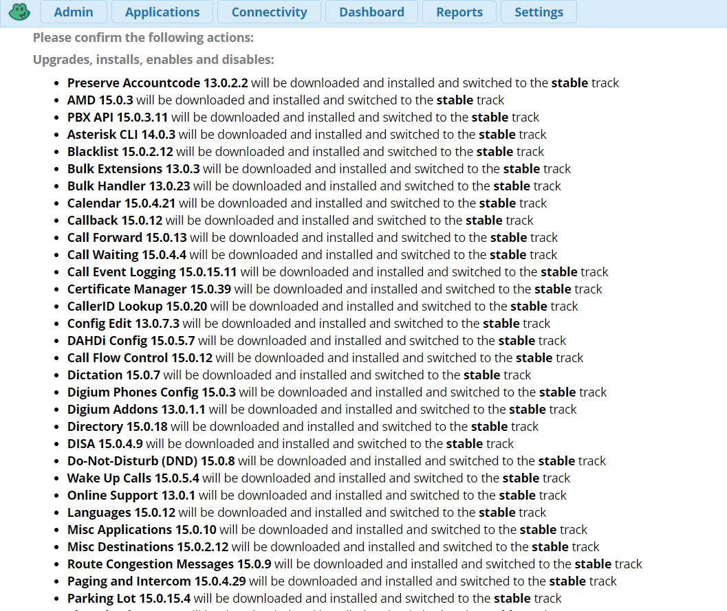Viewport: 727px width, 611px height.
Task: Open the Applications menu
Action: (x=162, y=12)
